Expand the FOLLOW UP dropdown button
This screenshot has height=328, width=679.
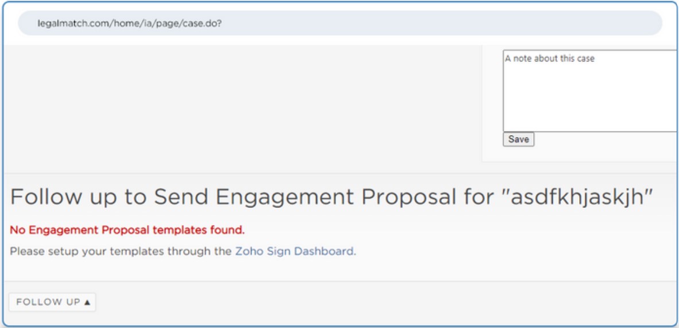[52, 302]
